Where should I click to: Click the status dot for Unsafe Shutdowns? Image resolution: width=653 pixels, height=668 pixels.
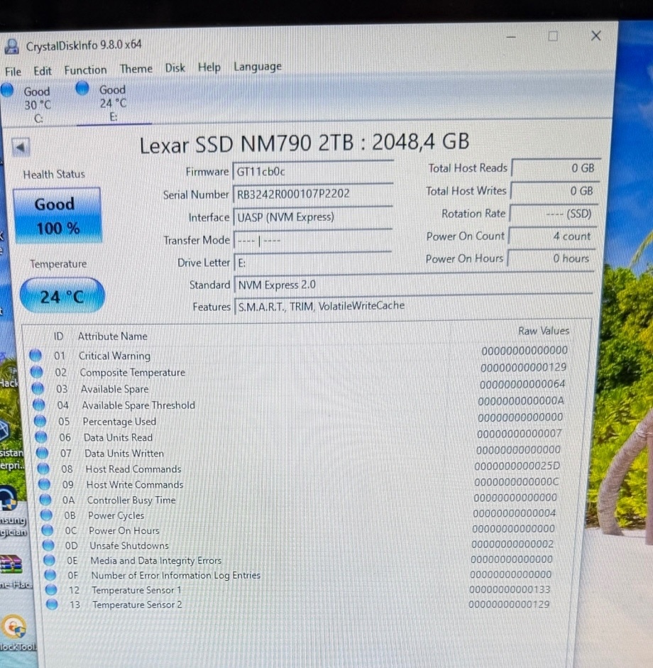pyautogui.click(x=48, y=545)
